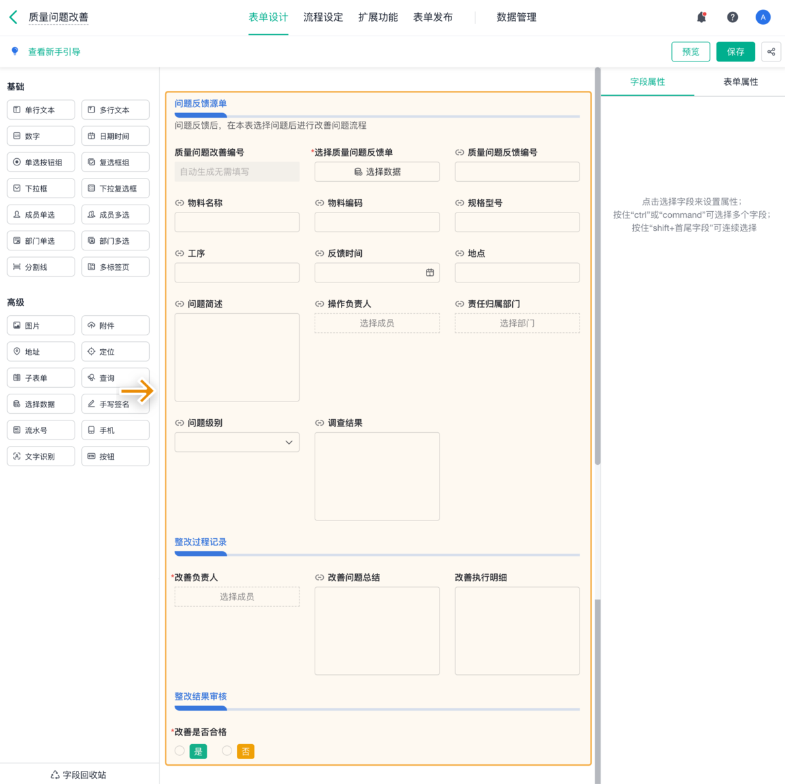The image size is (785, 784).
Task: Add a 多行文本 field
Action: click(116, 110)
